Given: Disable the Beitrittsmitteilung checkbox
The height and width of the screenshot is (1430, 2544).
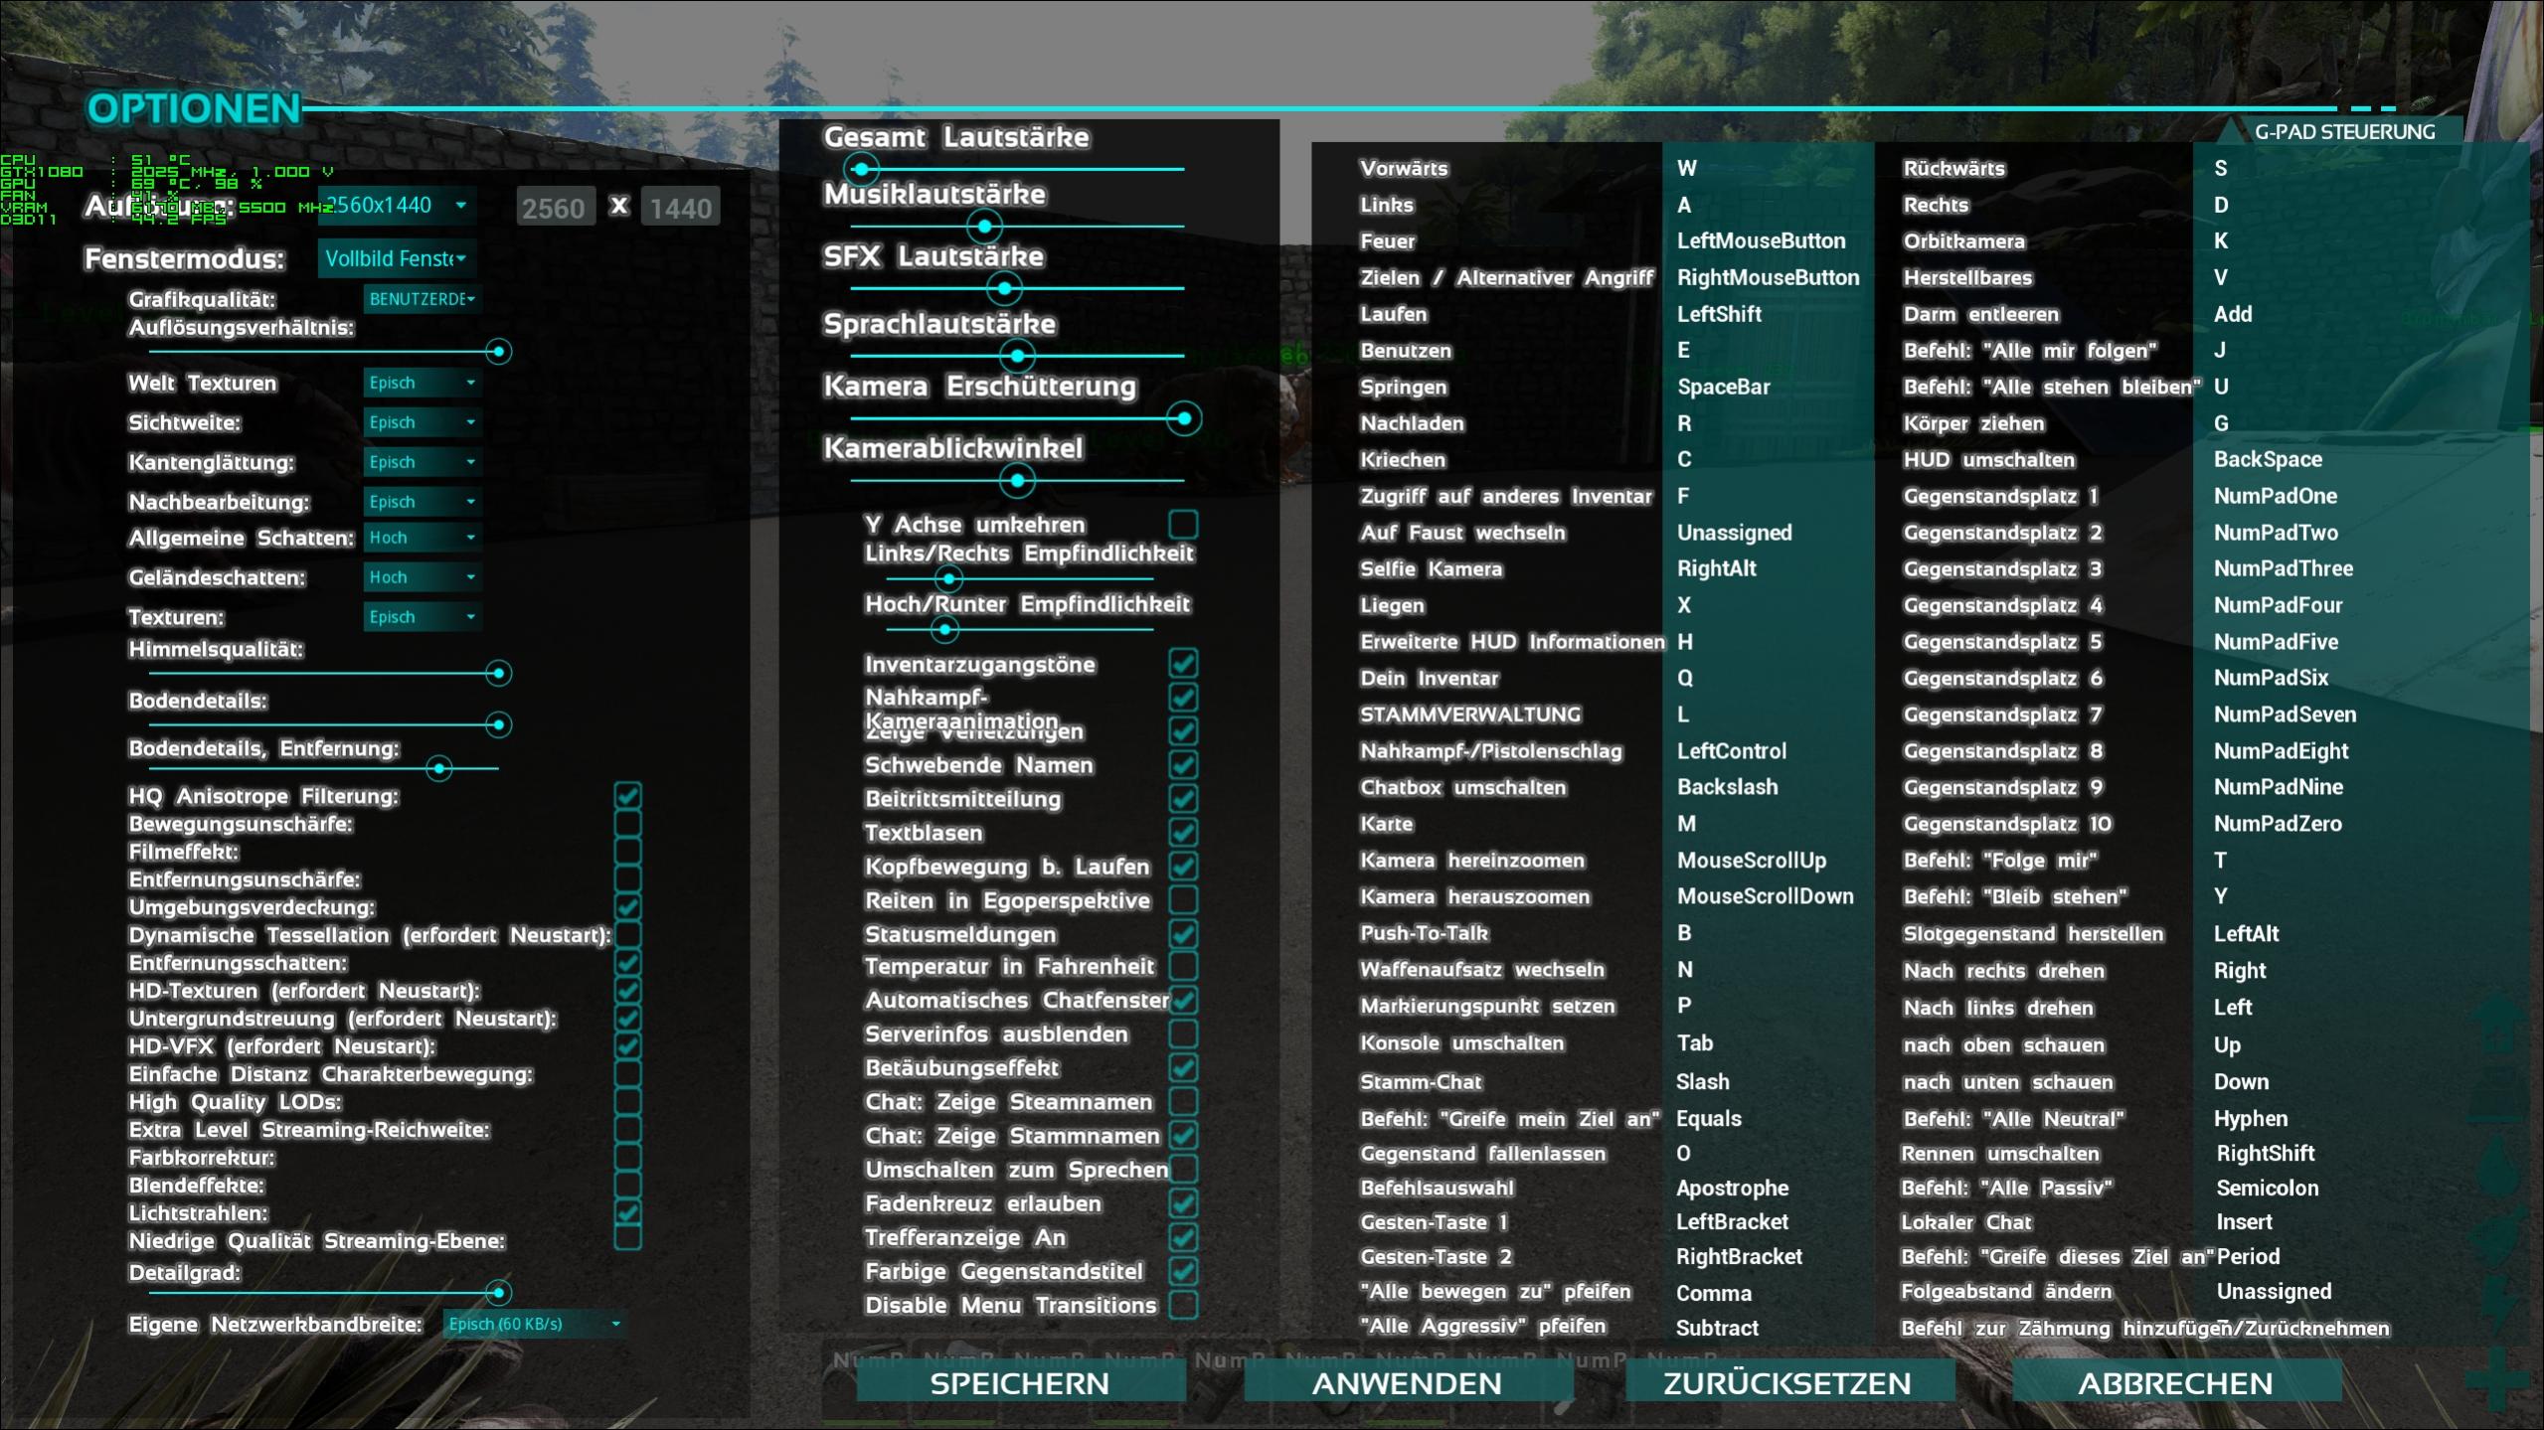Looking at the screenshot, I should [1183, 798].
